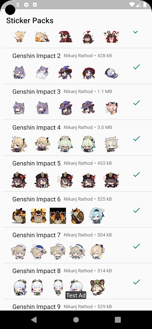
Task: Tap the pink-haired cat-ear sticker in Genshin Impact 3
Action: click(111, 108)
